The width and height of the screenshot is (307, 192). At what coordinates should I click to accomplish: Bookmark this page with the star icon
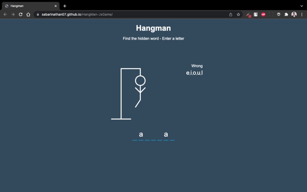tap(238, 14)
